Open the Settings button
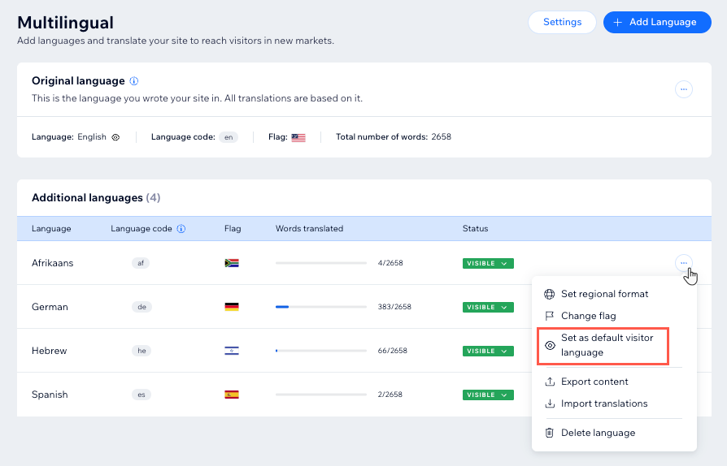 (562, 22)
